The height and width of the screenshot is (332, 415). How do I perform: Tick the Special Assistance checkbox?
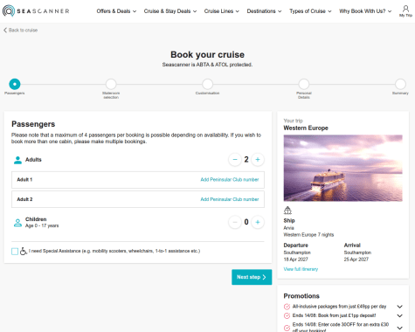[15, 252]
